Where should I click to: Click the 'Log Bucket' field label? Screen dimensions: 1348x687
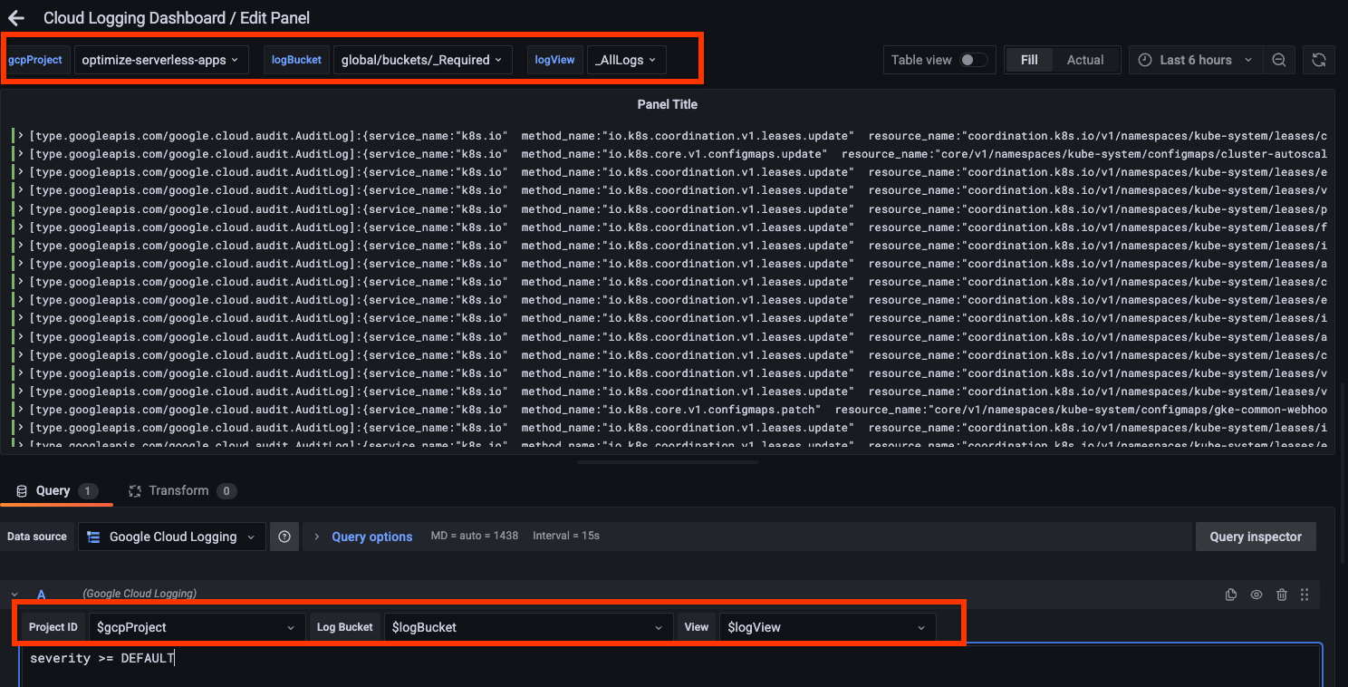(x=345, y=627)
